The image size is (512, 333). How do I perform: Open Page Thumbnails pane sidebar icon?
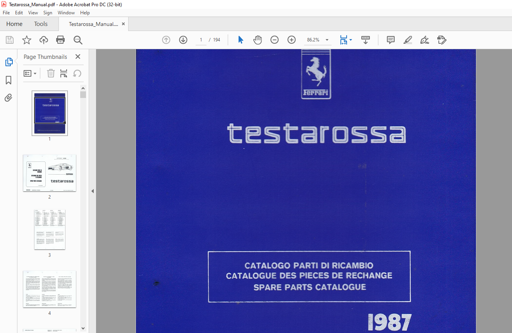(9, 62)
